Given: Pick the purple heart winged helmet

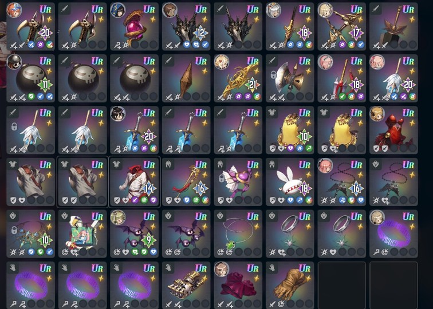Looking at the screenshot, I should pyautogui.click(x=238, y=182).
